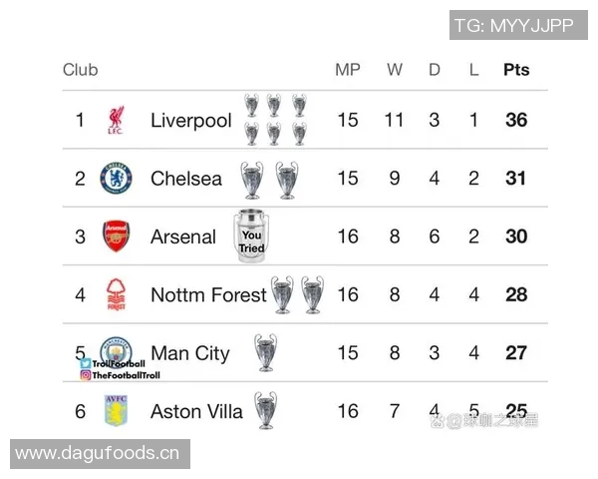Sort by the Pts column header

(516, 70)
